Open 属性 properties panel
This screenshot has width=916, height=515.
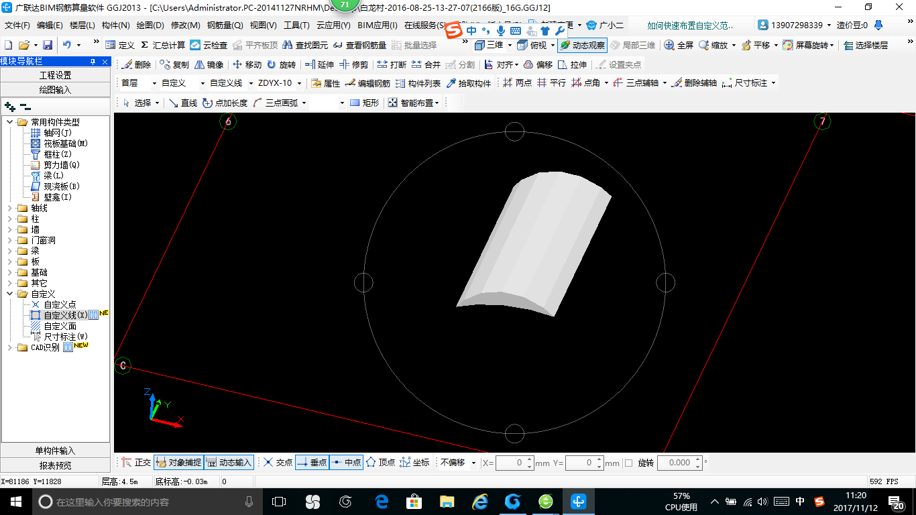point(326,83)
